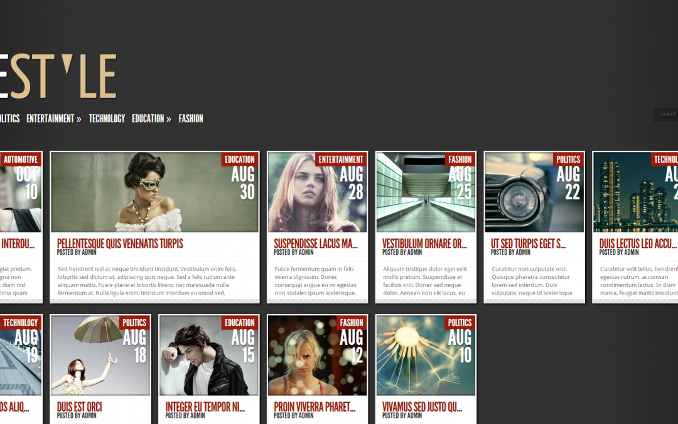The width and height of the screenshot is (678, 424).
Task: Click the excerpt beginning "Sed hendrerit nisl ac neque"
Action: click(x=147, y=281)
